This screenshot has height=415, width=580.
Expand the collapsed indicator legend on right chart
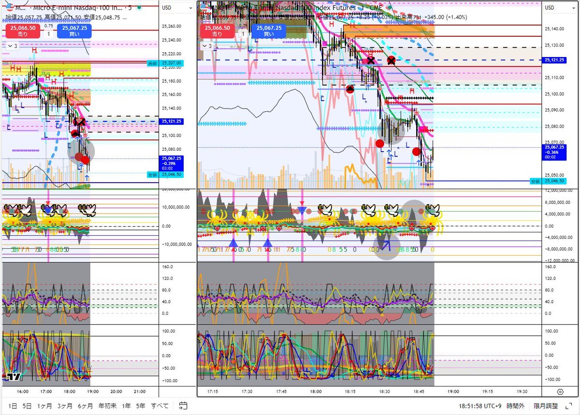coord(206,46)
